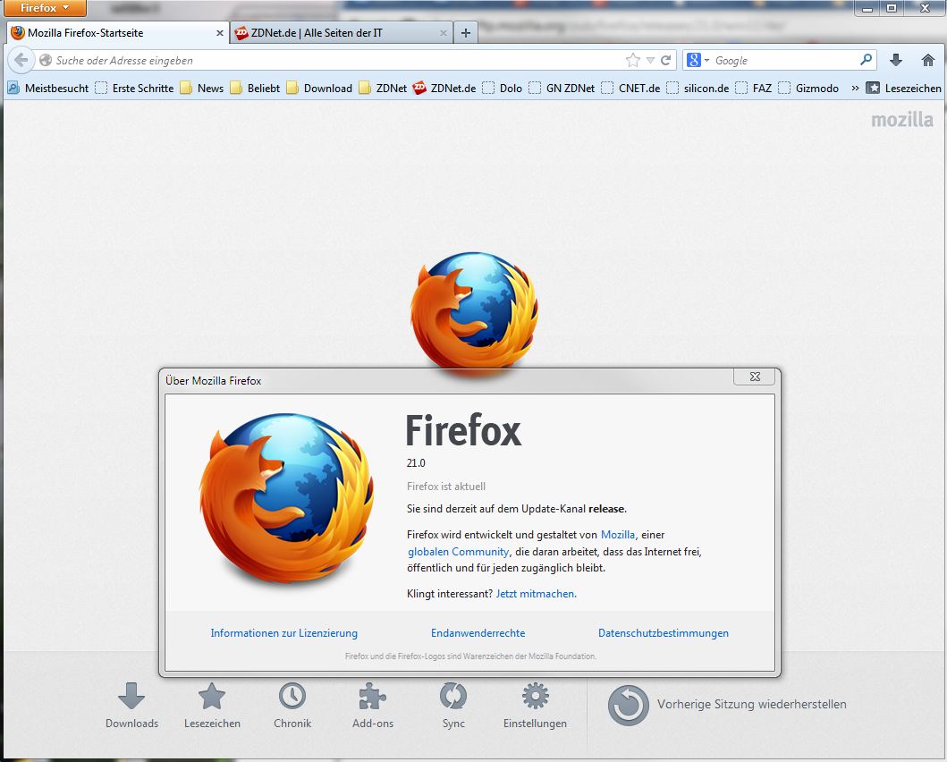Open the Download bookmarks folder
947x762 pixels.
(x=319, y=89)
